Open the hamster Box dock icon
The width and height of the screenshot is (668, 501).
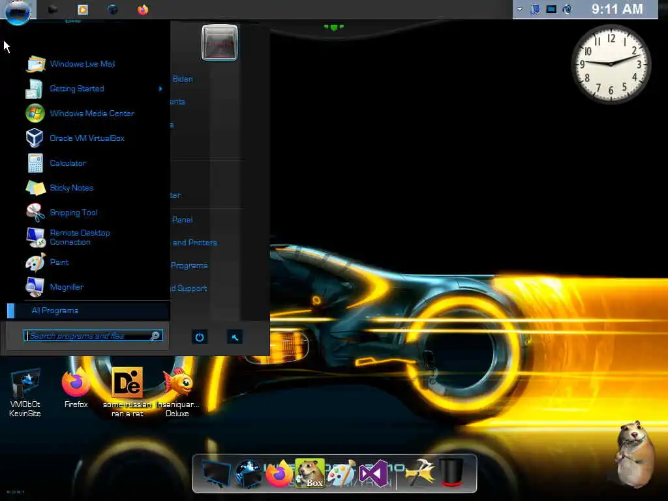tap(310, 474)
